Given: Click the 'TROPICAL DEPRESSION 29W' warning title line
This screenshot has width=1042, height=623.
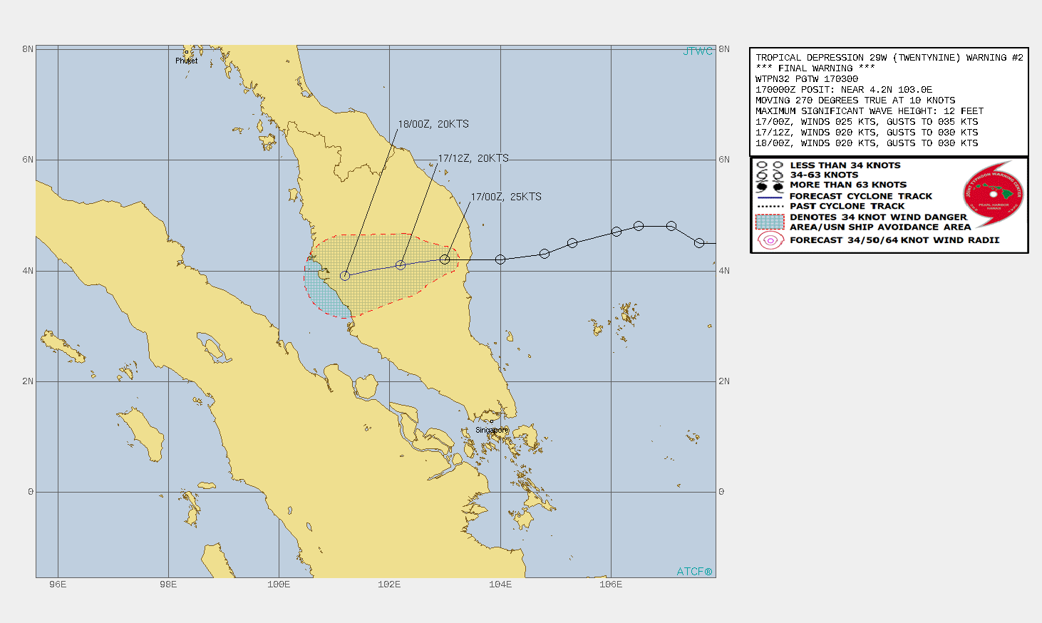Looking at the screenshot, I should point(889,58).
